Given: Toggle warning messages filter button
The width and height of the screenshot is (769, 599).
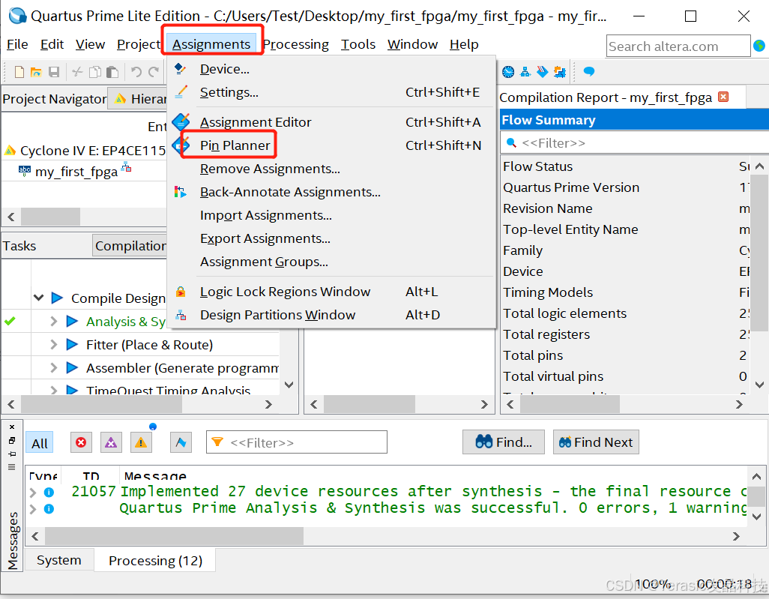Looking at the screenshot, I should (141, 442).
